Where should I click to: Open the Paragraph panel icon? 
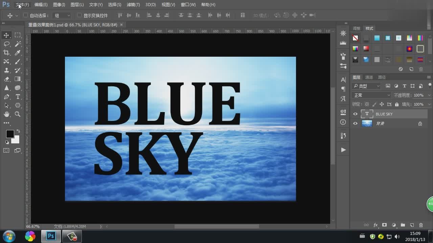[x=343, y=89]
